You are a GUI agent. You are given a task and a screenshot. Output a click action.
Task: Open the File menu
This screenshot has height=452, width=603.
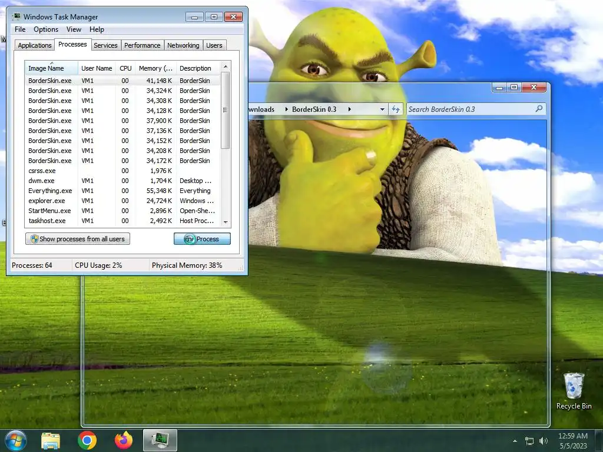[20, 29]
